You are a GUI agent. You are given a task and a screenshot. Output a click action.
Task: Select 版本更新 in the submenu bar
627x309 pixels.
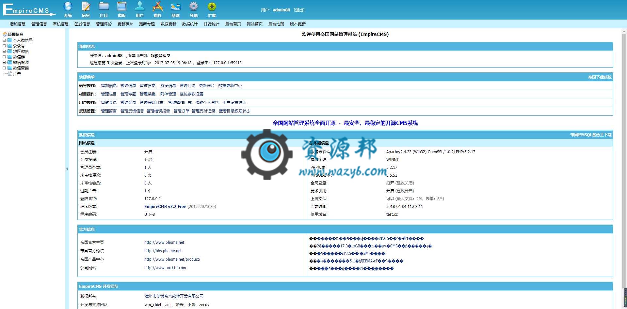point(298,24)
